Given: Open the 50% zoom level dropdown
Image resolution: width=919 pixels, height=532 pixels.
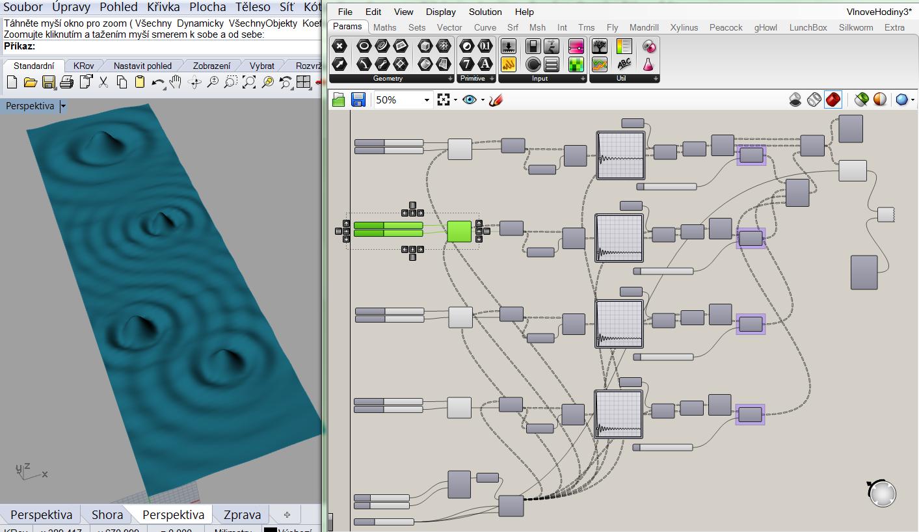Looking at the screenshot, I should click(x=427, y=100).
